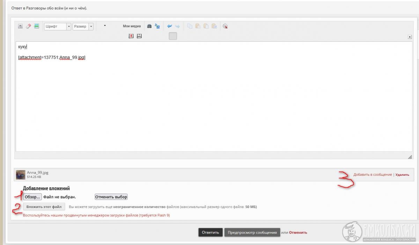Click the eraser remove-formatting icon
The width and height of the screenshot is (419, 245).
point(29,26)
